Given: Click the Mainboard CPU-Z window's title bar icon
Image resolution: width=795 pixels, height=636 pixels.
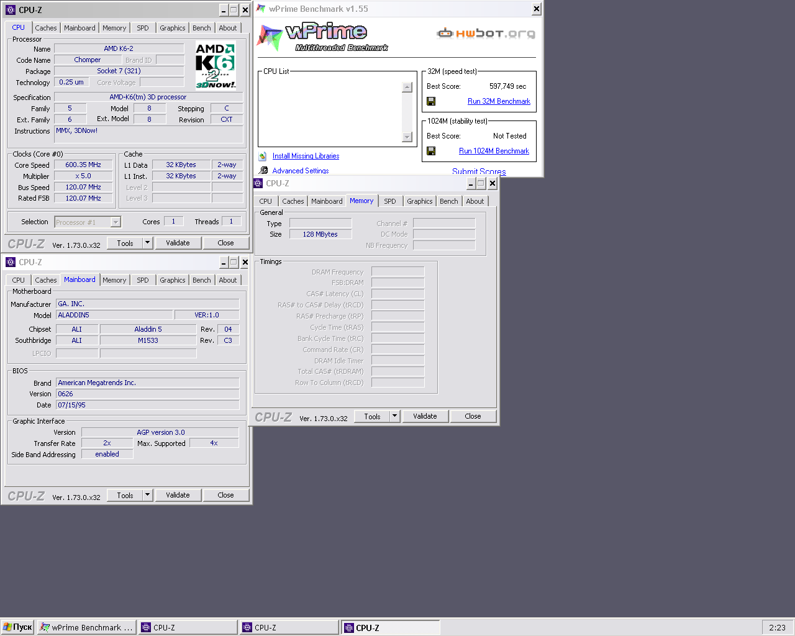Looking at the screenshot, I should tap(11, 262).
